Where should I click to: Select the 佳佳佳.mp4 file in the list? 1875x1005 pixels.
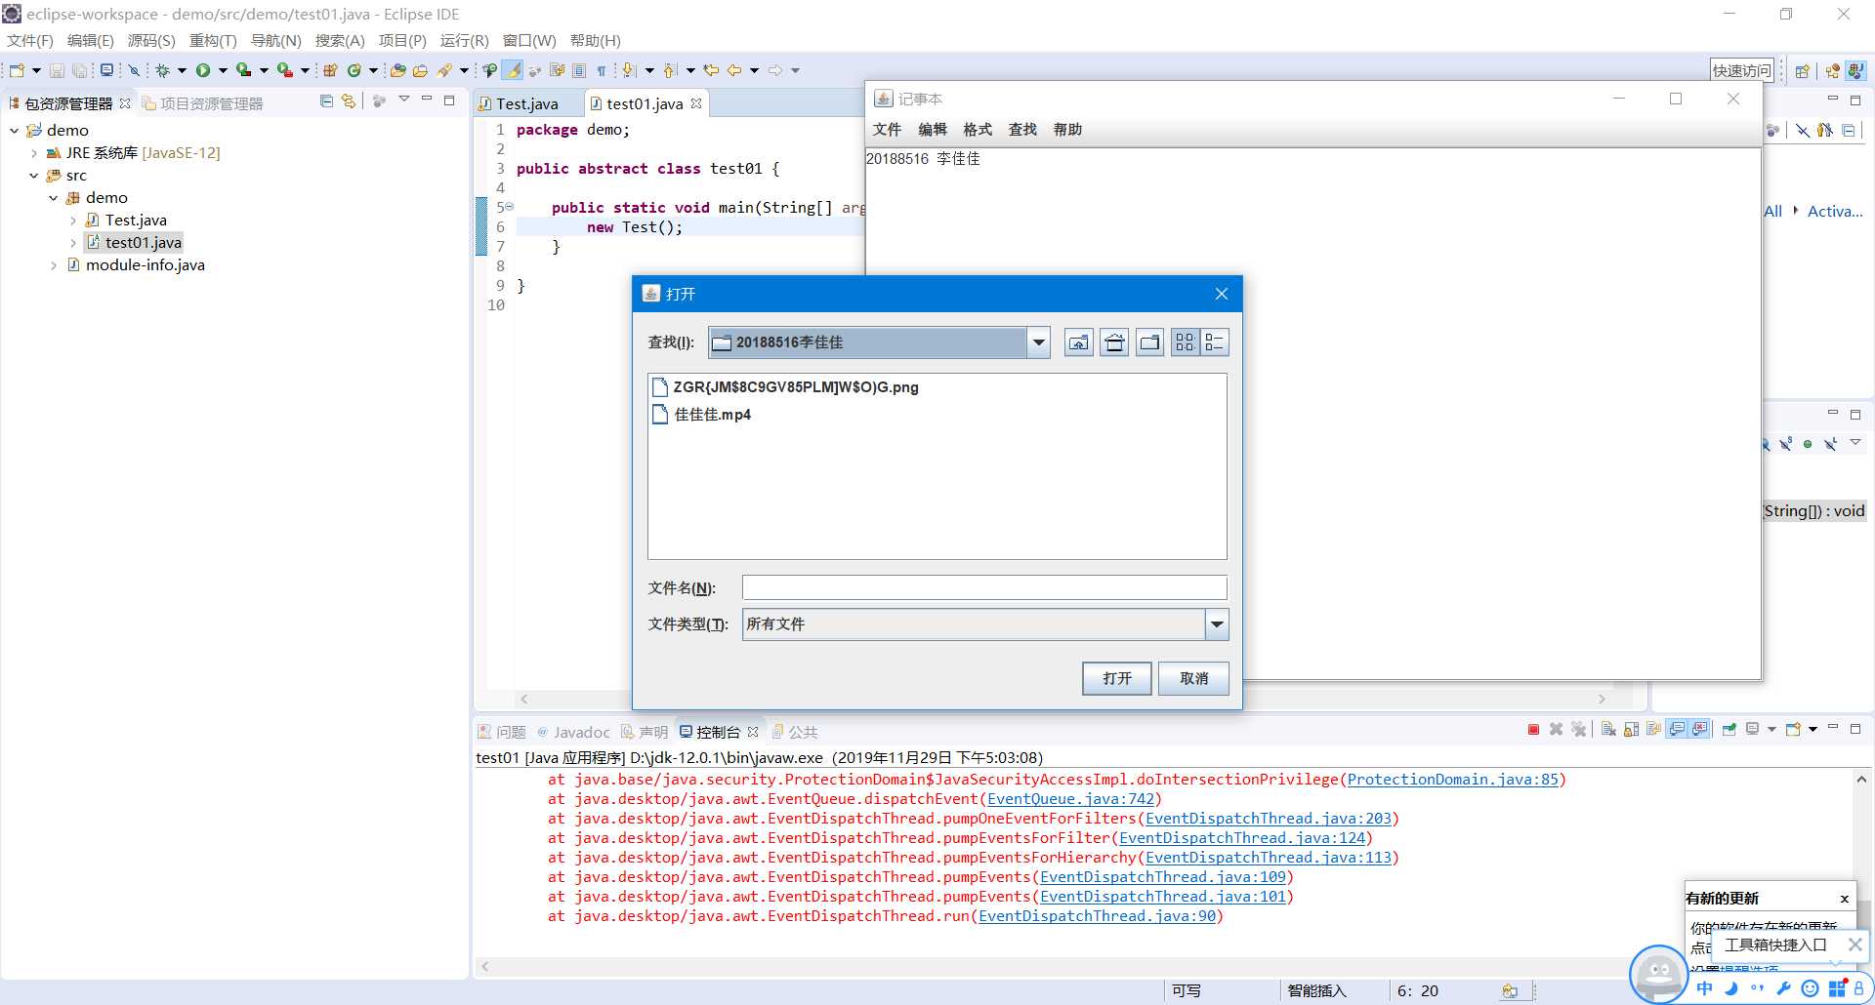(702, 415)
